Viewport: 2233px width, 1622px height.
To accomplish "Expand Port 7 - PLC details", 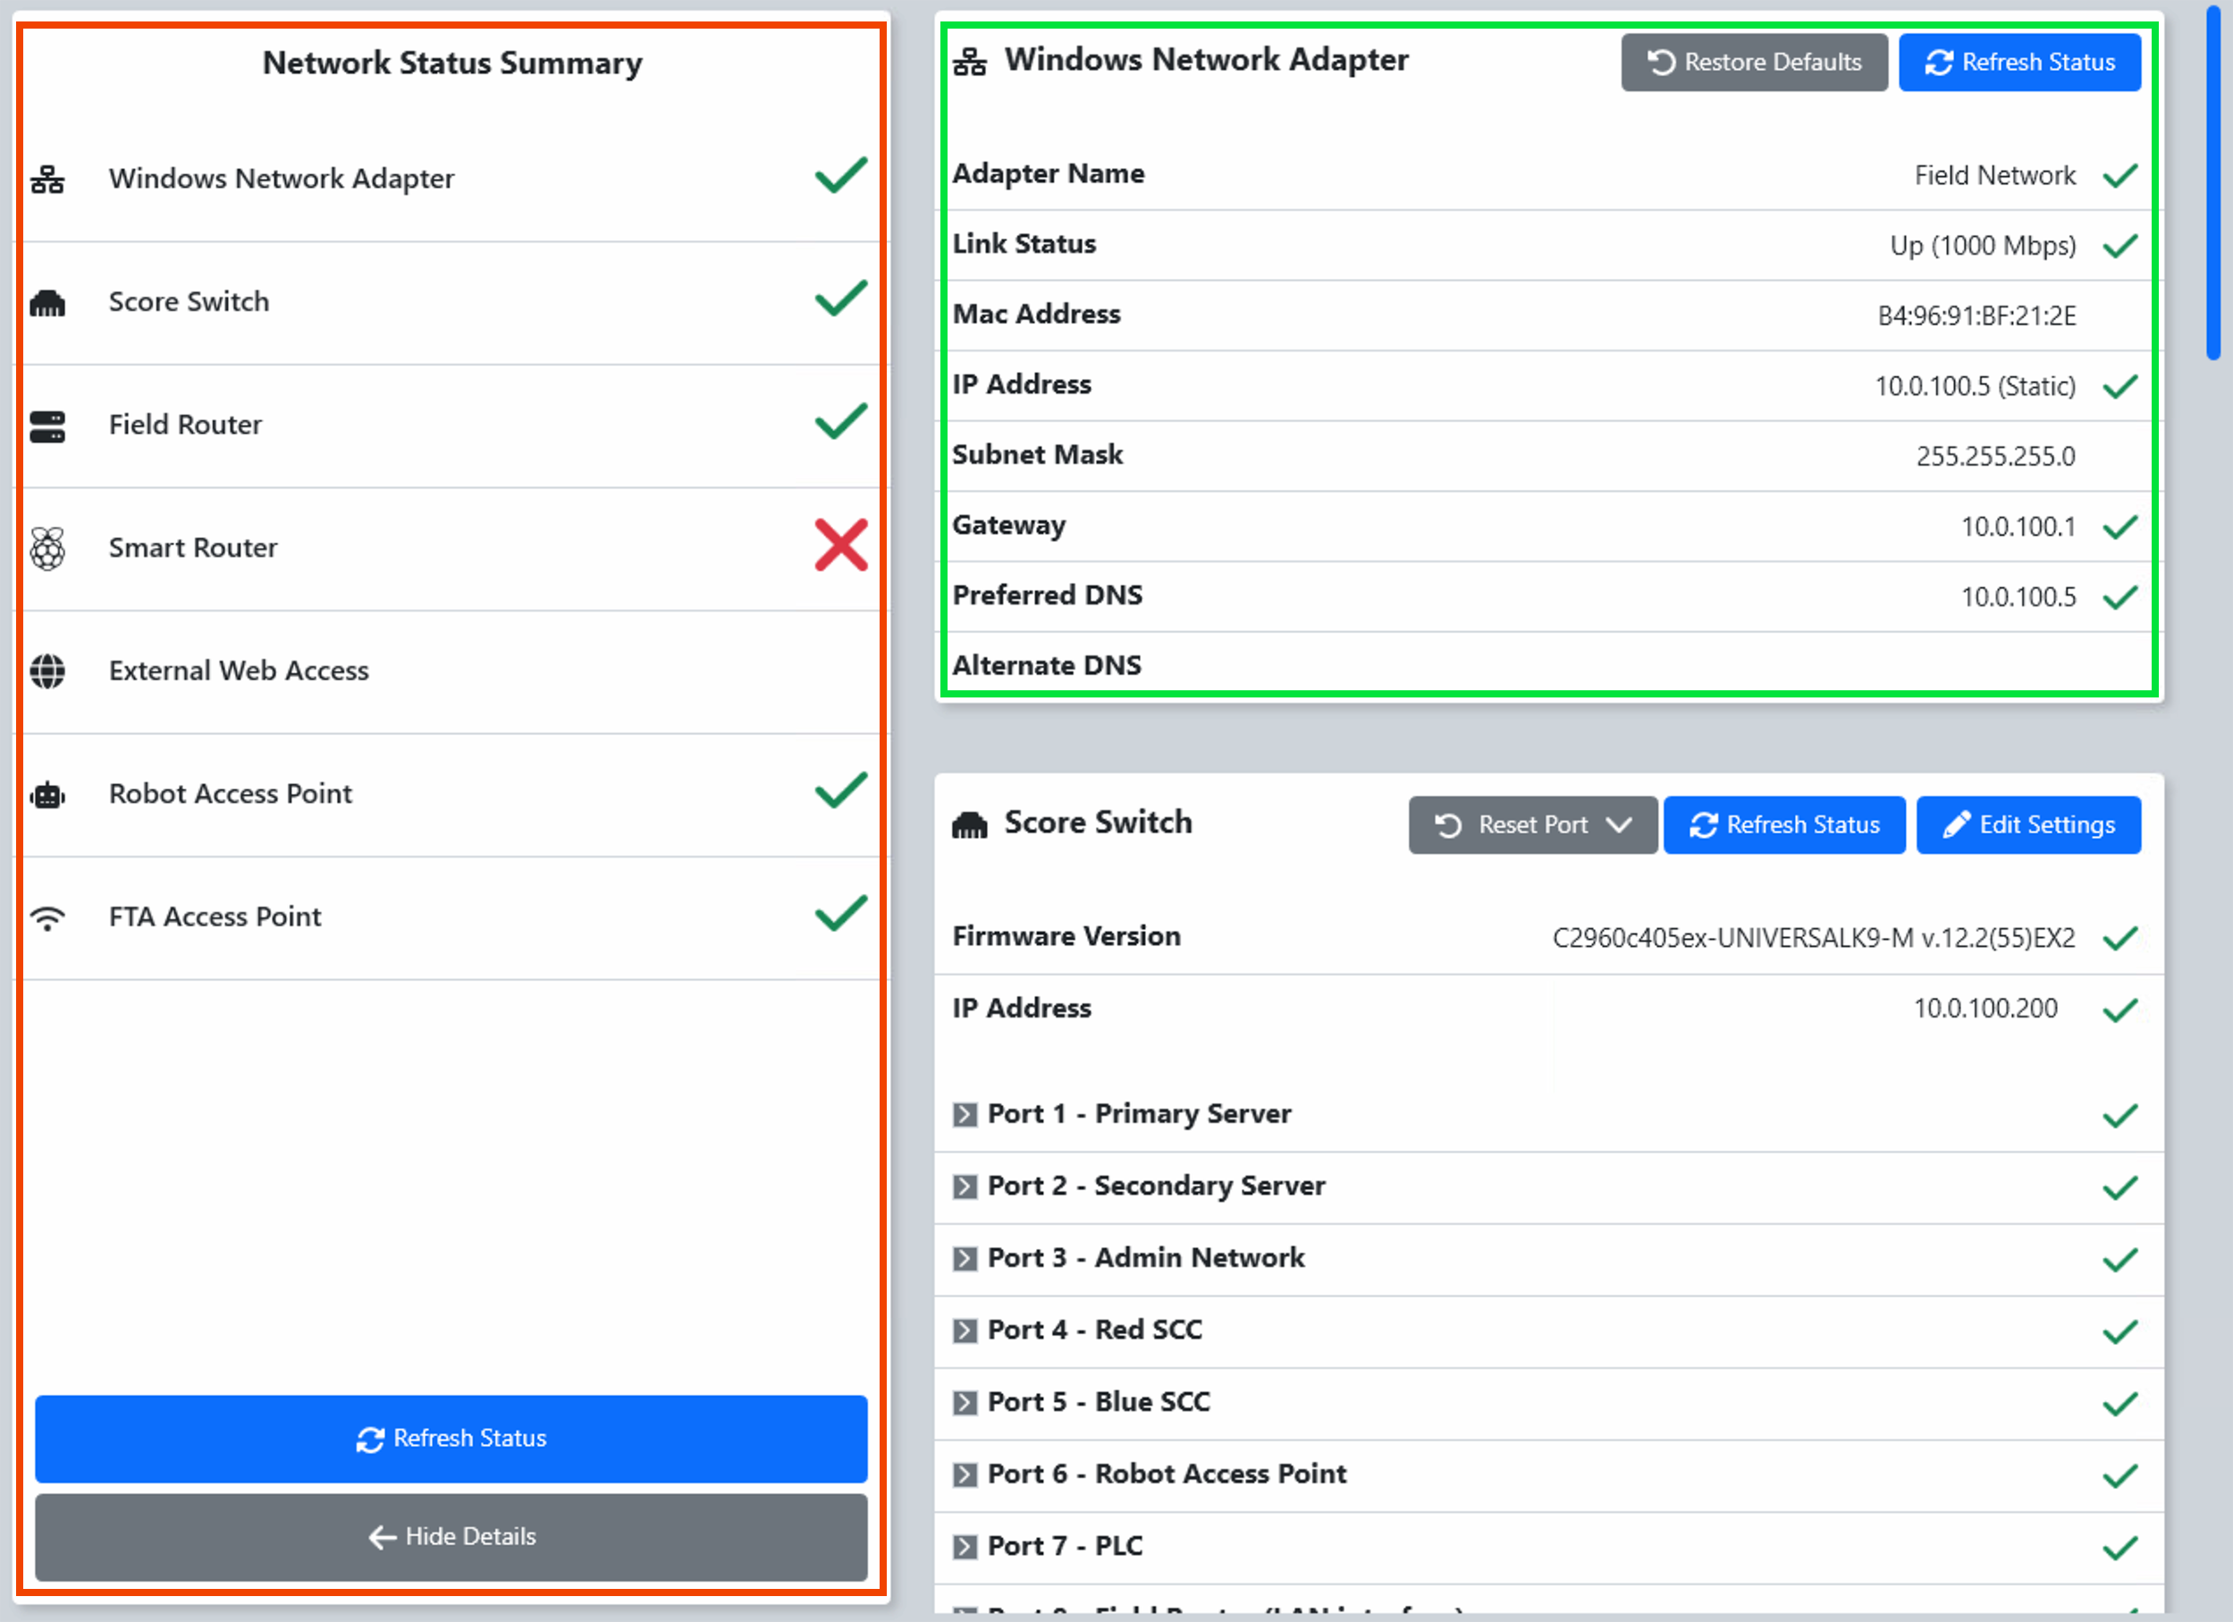I will point(965,1546).
